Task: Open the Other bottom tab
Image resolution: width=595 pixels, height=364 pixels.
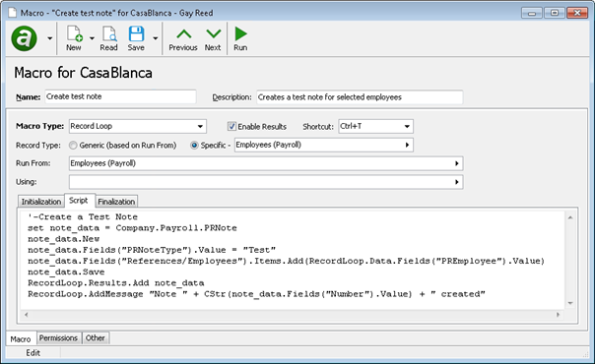Action: (x=96, y=337)
